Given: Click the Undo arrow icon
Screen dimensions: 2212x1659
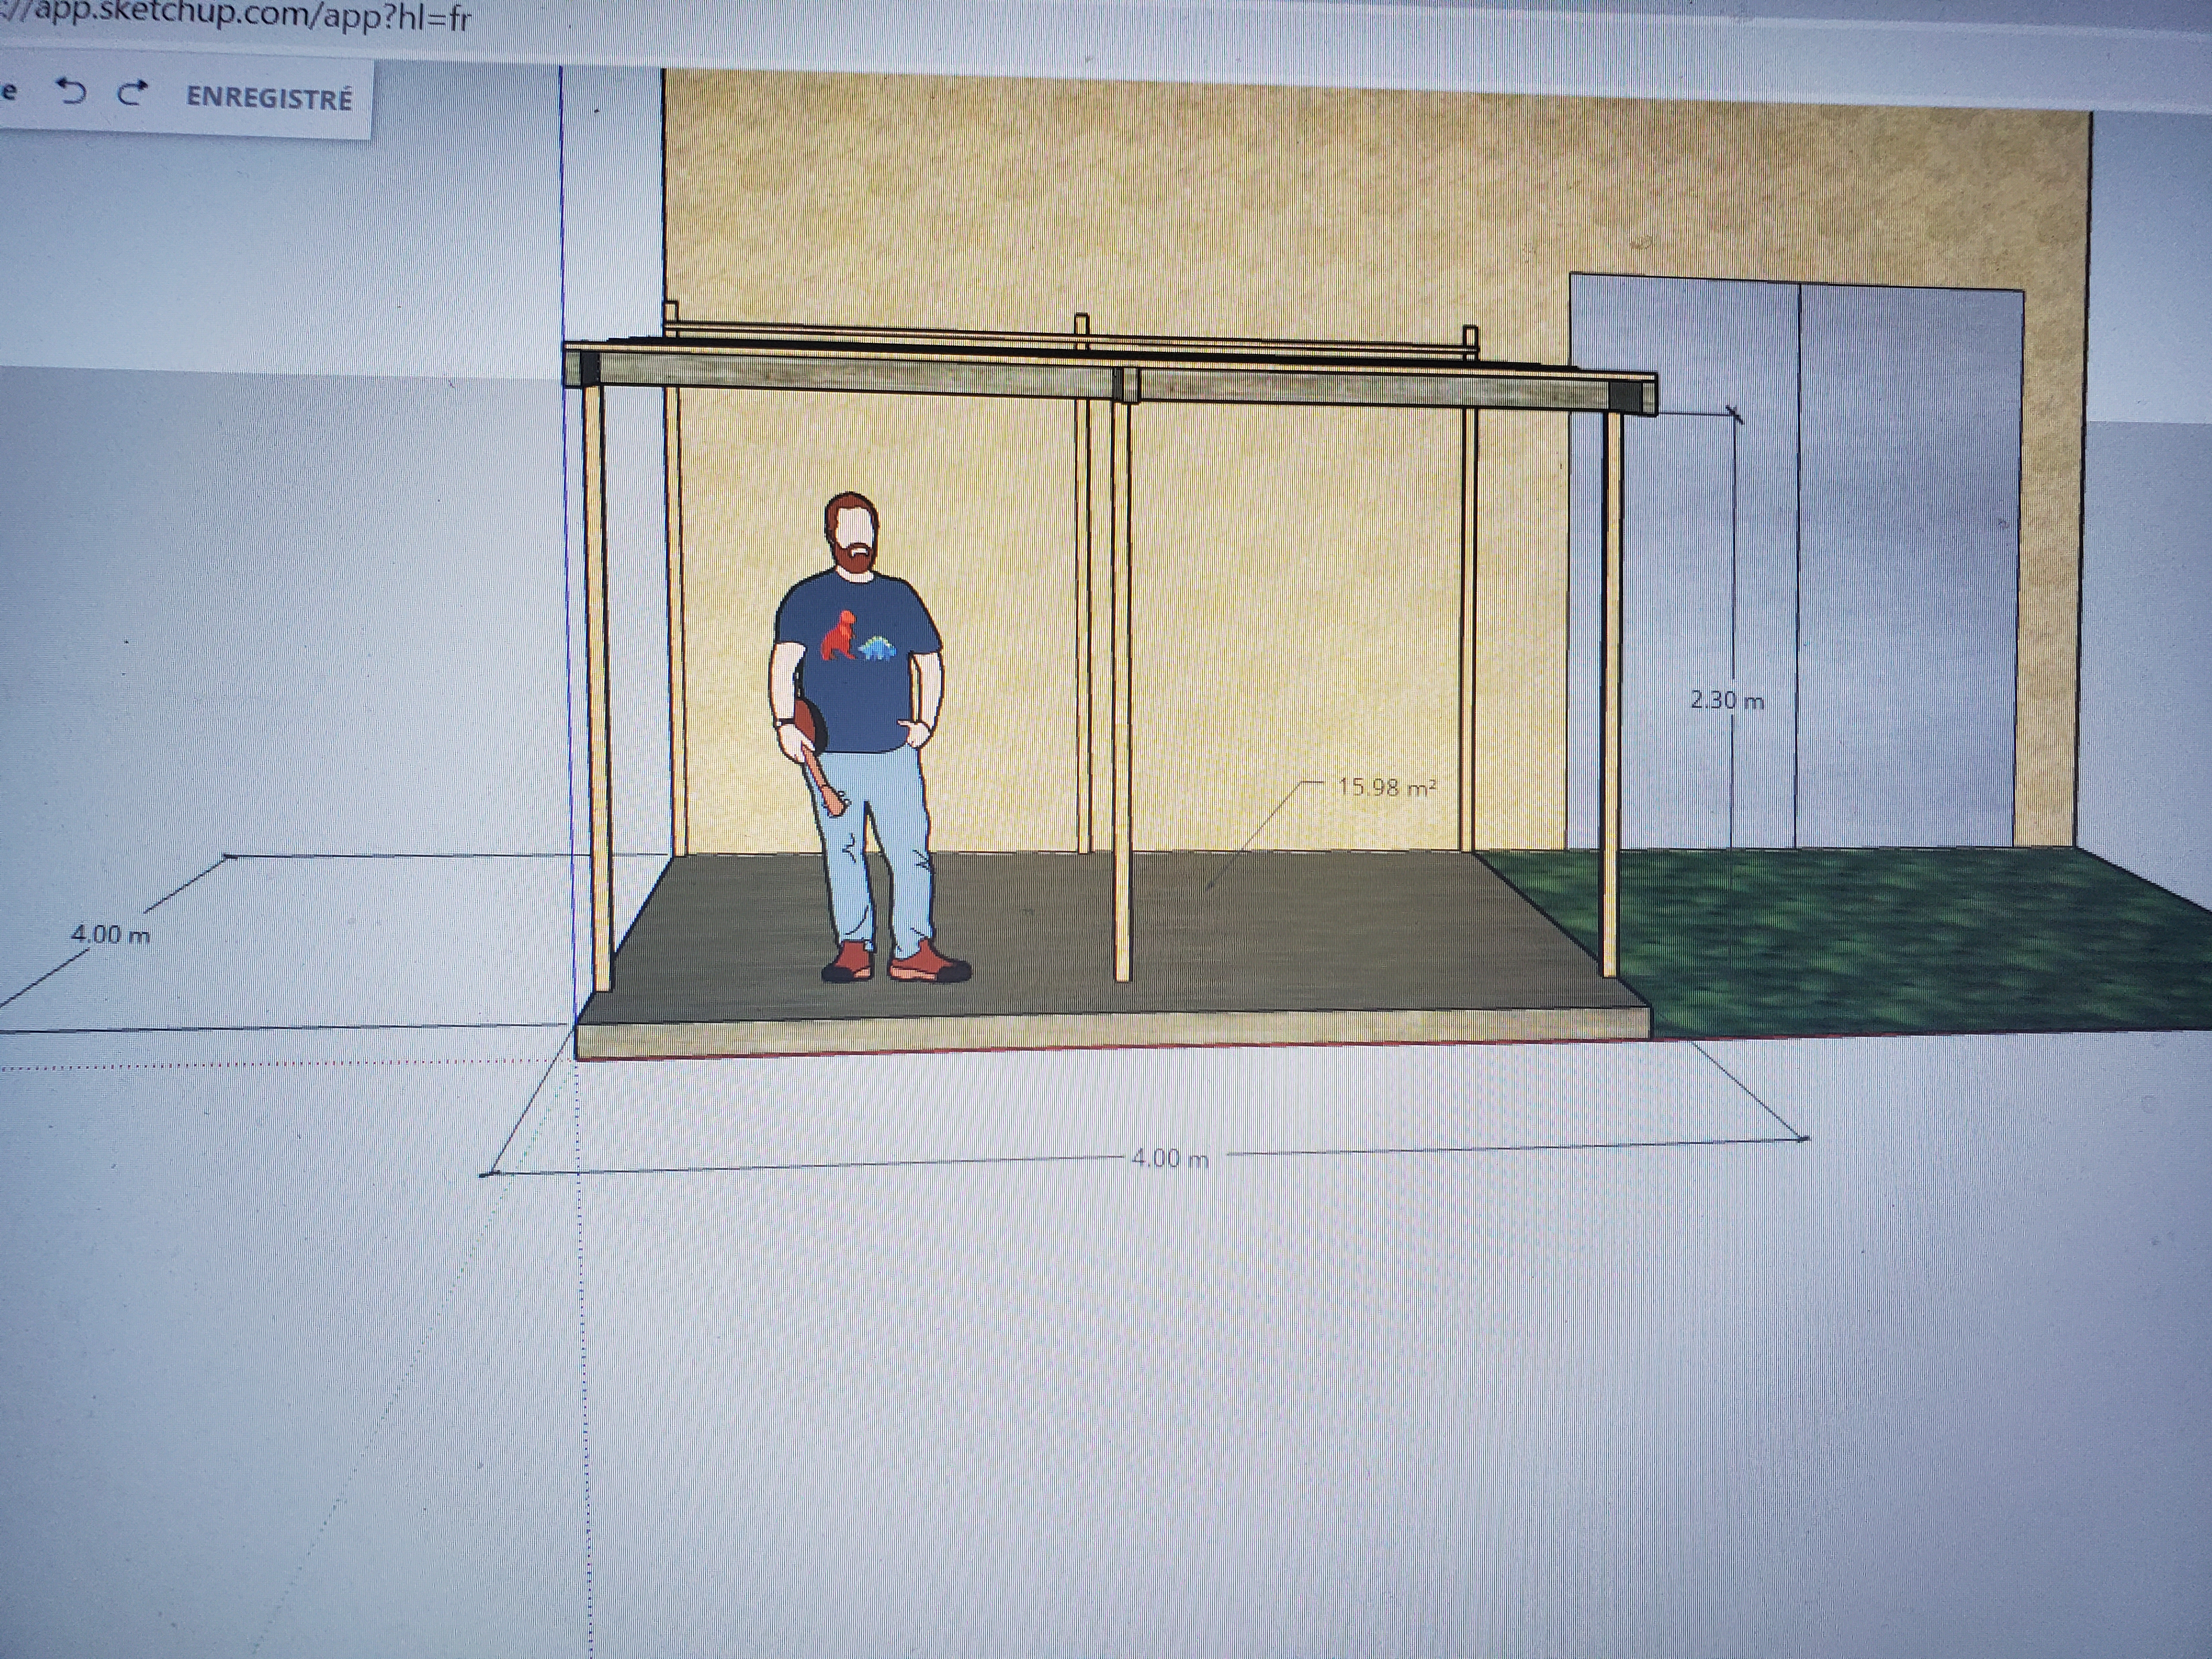Looking at the screenshot, I should pos(72,93).
